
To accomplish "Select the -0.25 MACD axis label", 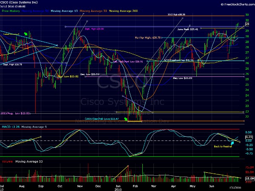I will click(x=249, y=145).
